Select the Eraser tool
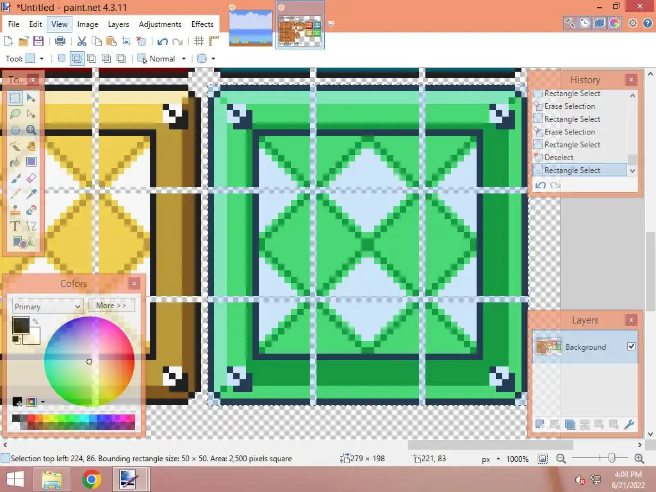 tap(31, 178)
